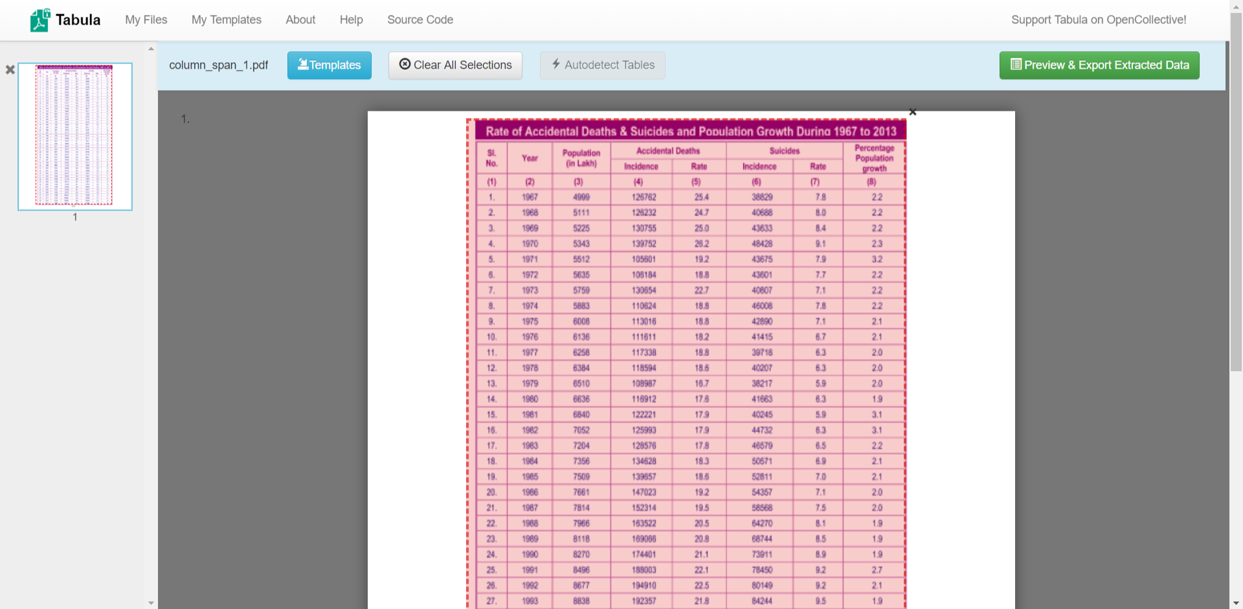Run Autodetect Tables
1243x609 pixels.
[x=602, y=65]
